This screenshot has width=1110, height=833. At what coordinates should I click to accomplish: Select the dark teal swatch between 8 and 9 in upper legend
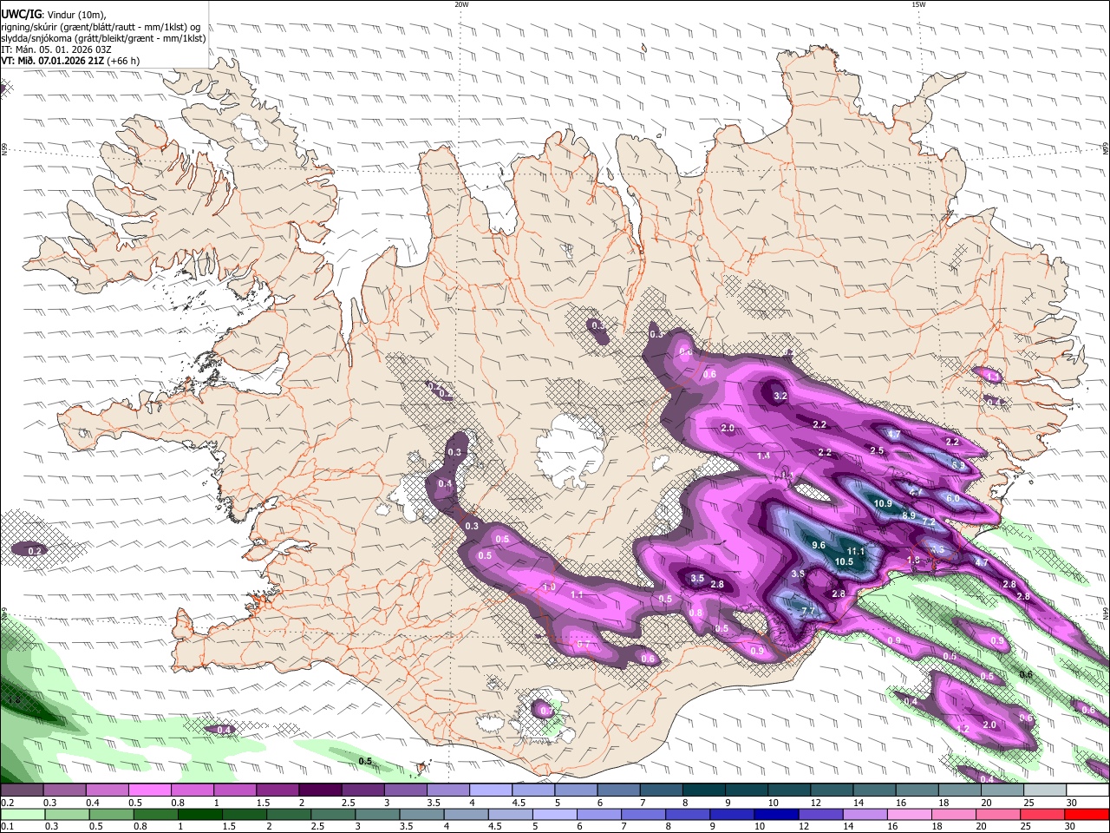[x=704, y=790]
